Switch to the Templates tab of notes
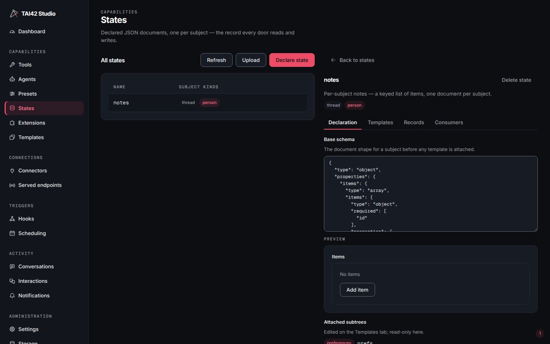The height and width of the screenshot is (344, 550). pos(380,123)
